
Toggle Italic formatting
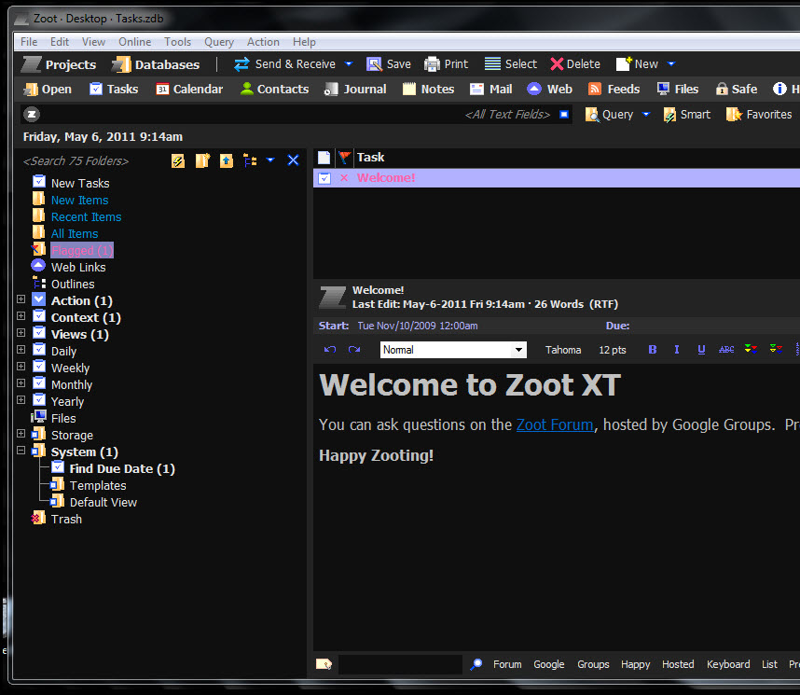point(677,350)
